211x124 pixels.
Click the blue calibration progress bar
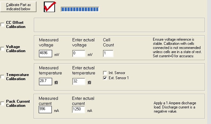[x=80, y=9]
